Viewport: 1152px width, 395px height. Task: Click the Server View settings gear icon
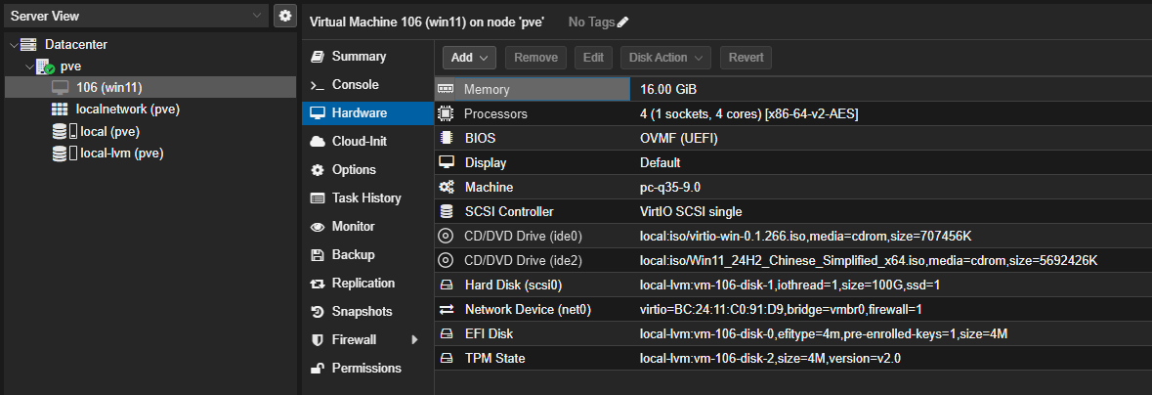point(284,16)
